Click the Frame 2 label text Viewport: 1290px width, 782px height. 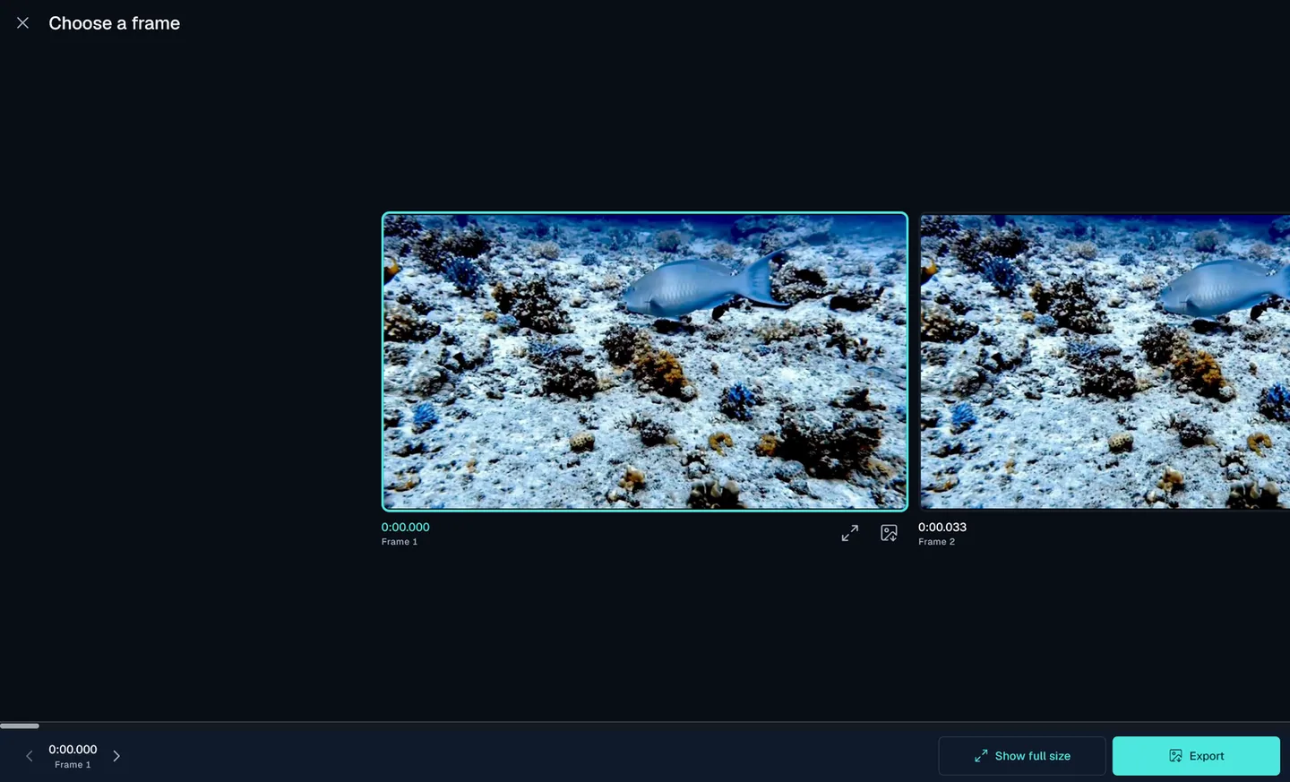tap(936, 542)
